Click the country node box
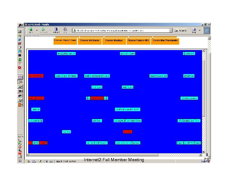This screenshot has width=228, height=171. point(66,132)
